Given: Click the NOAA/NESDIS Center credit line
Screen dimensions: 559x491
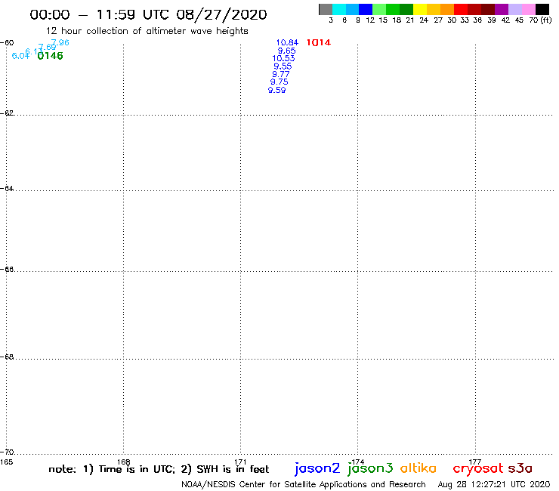Looking at the screenshot, I should [304, 485].
